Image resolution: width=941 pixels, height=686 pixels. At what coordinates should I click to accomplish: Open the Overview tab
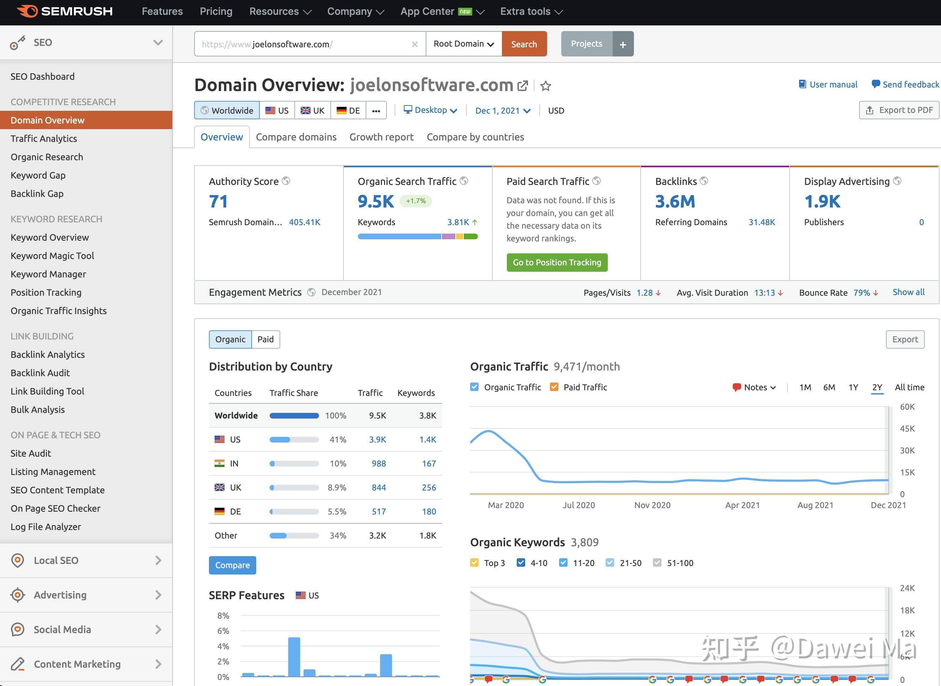pyautogui.click(x=222, y=137)
